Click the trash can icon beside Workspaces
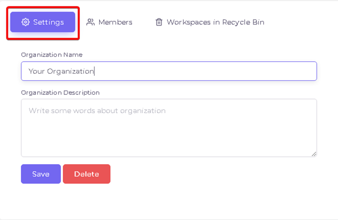 point(159,22)
